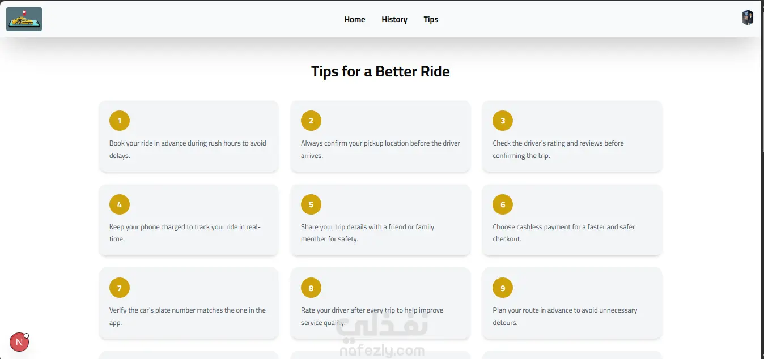Go to the Home nav item

pos(355,19)
